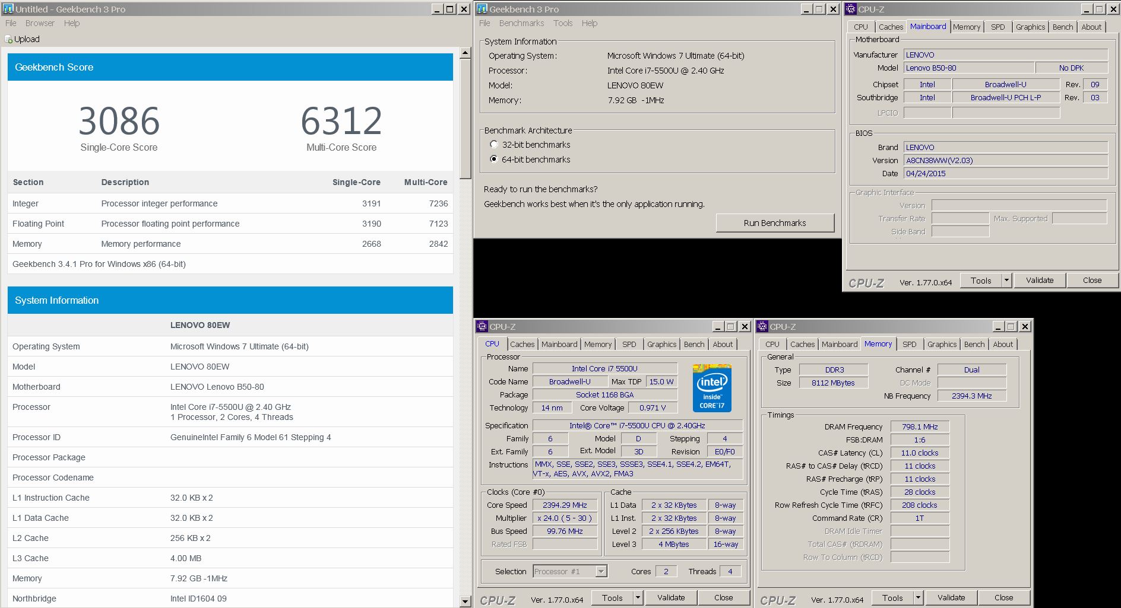Click Tools button in CPU-Z CPU window
Viewport: 1121px width, 608px height.
(x=612, y=598)
